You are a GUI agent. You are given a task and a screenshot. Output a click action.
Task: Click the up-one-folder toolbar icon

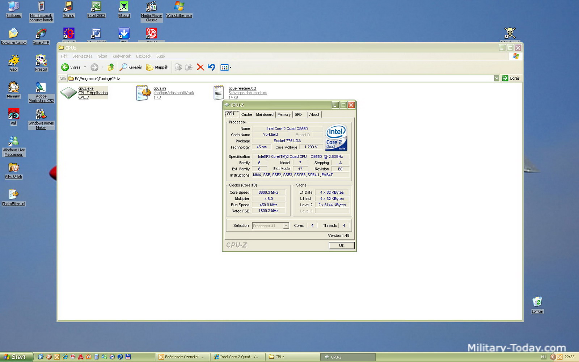111,67
